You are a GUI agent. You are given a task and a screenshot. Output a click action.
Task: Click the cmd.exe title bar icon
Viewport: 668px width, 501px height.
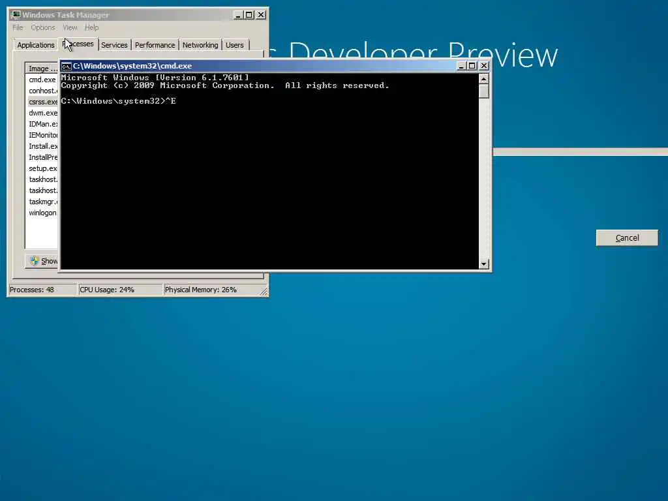coord(66,66)
